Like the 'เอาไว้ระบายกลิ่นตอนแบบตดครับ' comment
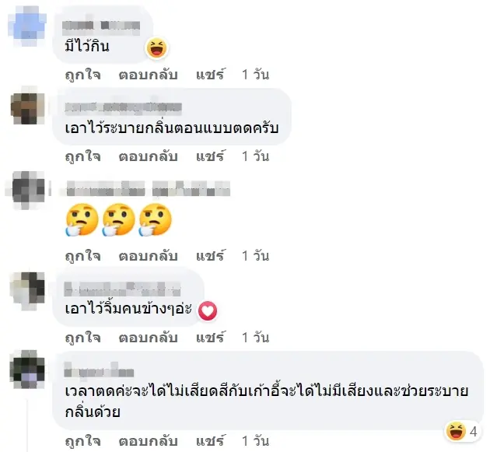This screenshot has width=504, height=452. pyautogui.click(x=83, y=156)
